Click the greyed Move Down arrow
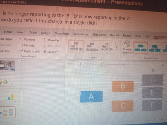Image resolution: width=167 pixels, height=125 pixels. click(x=53, y=46)
